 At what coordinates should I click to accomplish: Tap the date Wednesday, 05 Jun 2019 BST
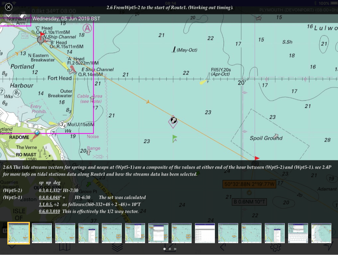[x=66, y=19]
